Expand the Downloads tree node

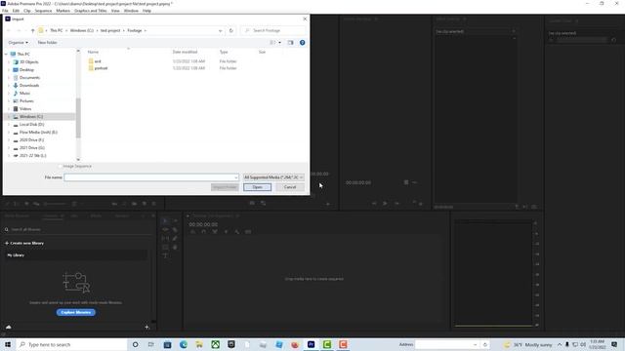click(9, 86)
